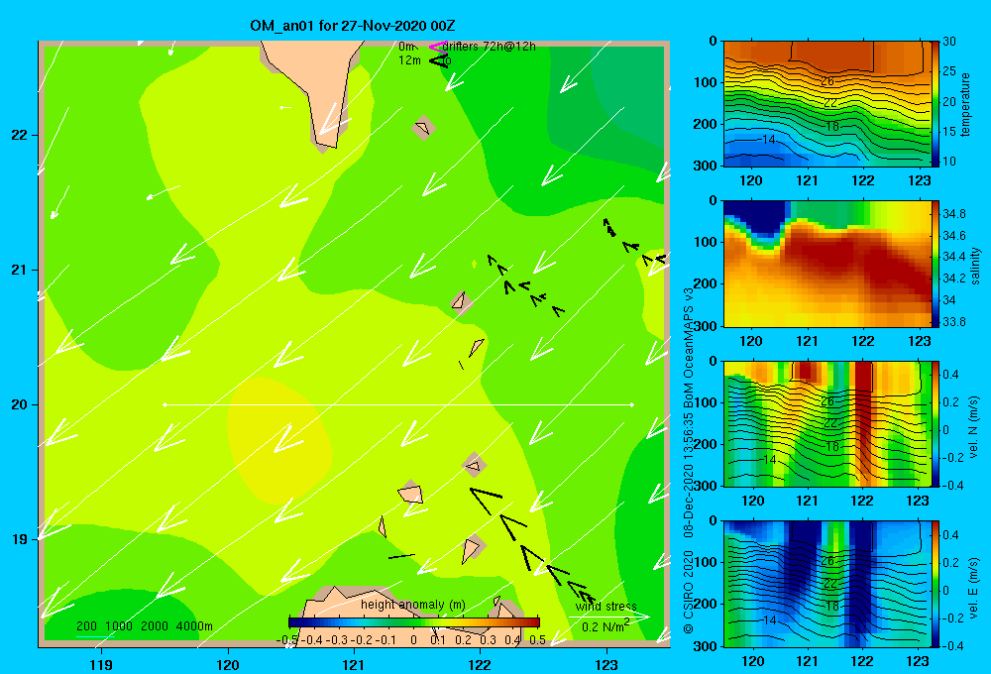This screenshot has height=674, width=991.
Task: Click the 'vel. E (m/s)' colorbar label
Action: point(974,587)
